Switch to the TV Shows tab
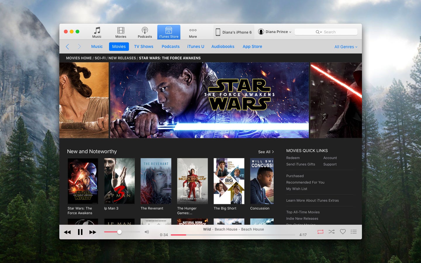 click(x=144, y=46)
